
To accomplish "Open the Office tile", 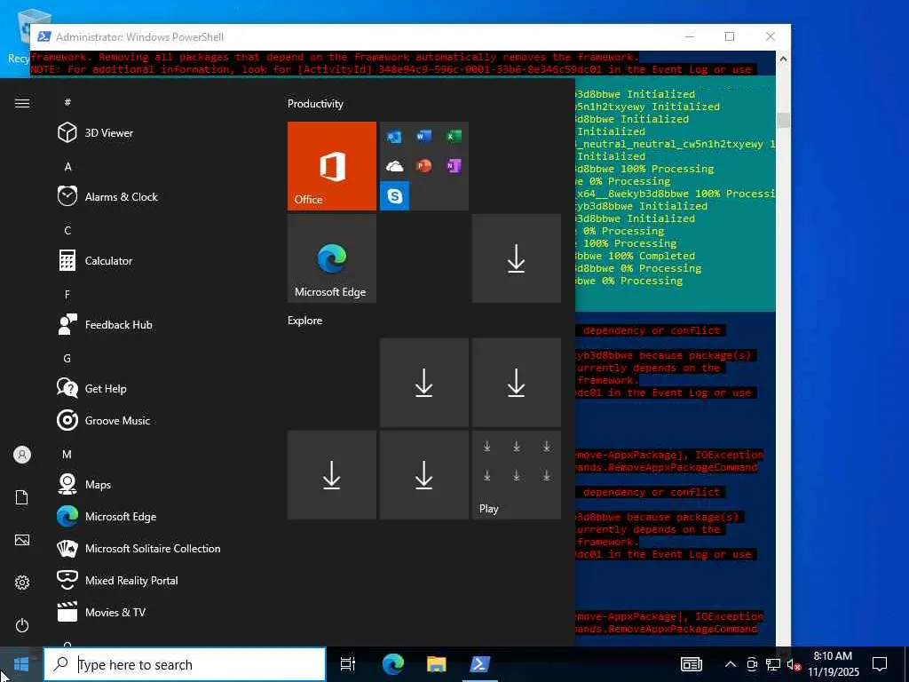I will pos(332,166).
